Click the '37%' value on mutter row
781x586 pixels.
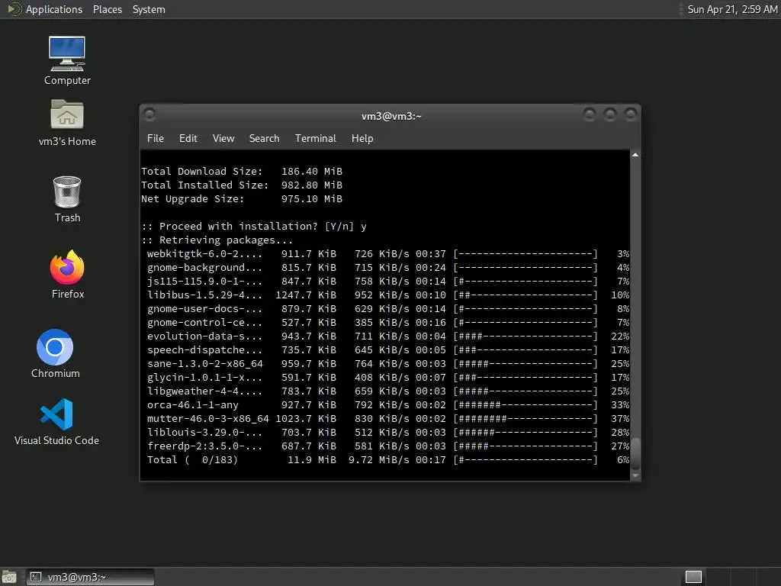pos(620,419)
